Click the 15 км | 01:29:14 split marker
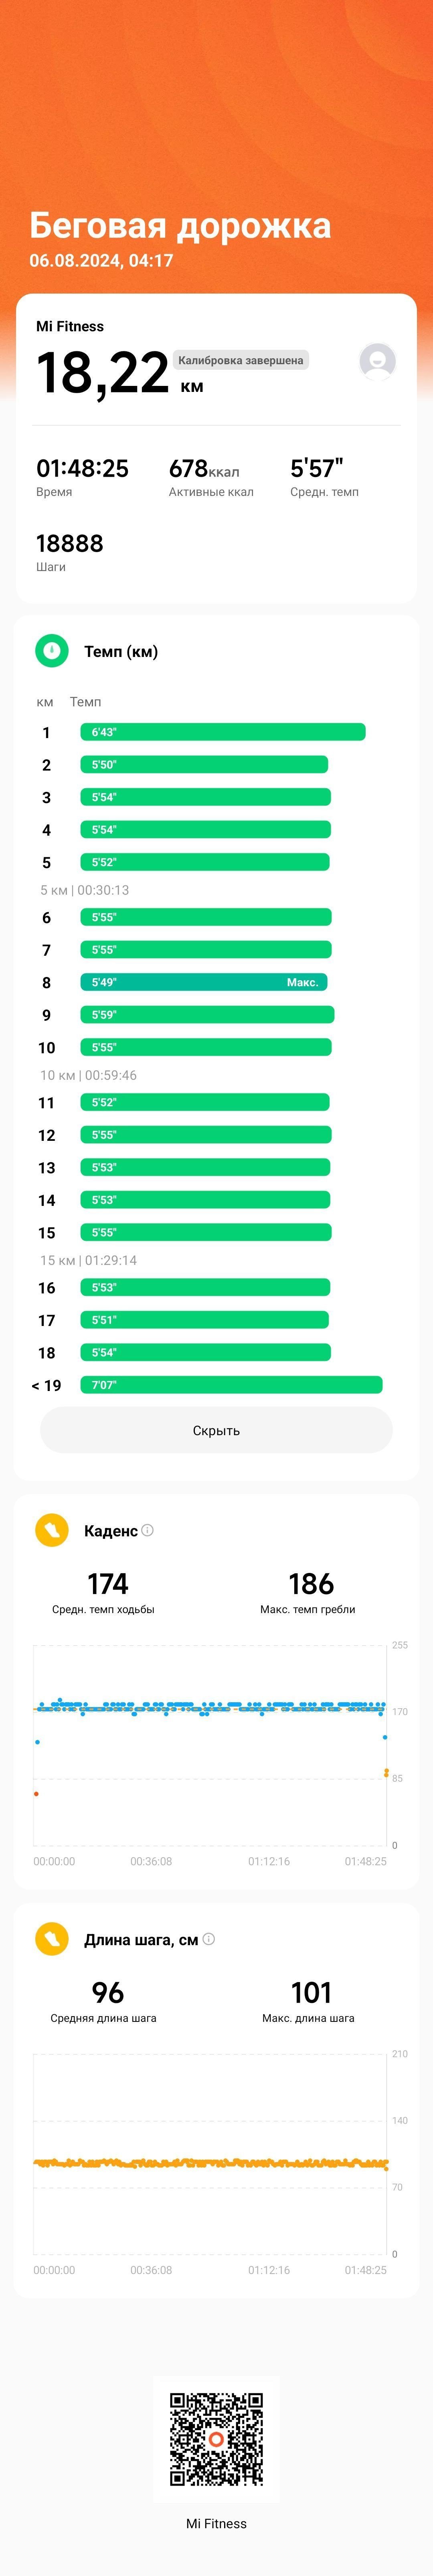The width and height of the screenshot is (433, 2576). (89, 1260)
